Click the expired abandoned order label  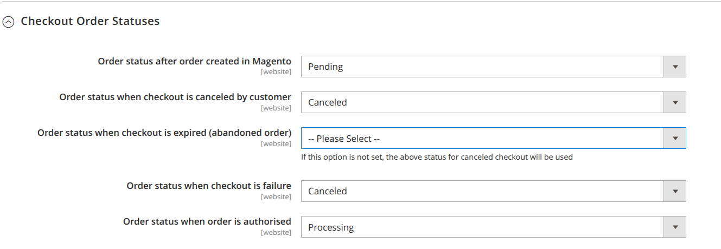[x=164, y=133]
